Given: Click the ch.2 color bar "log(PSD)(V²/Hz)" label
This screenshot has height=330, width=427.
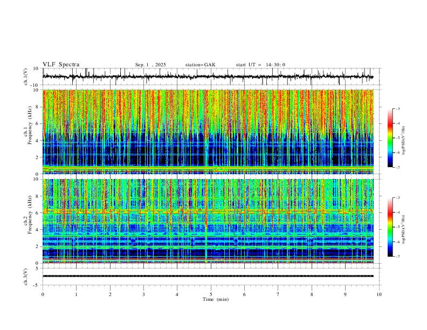Looking at the screenshot, I should tap(403, 229).
